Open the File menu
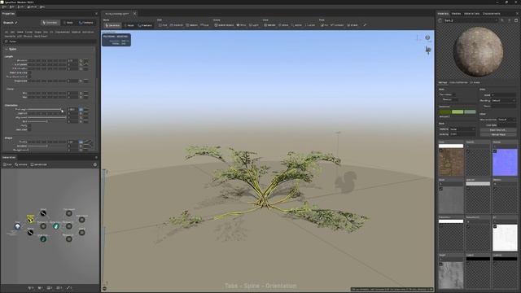The width and height of the screenshot is (521, 293). (4, 7)
